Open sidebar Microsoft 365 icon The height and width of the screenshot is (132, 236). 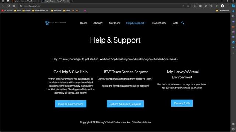(233, 37)
